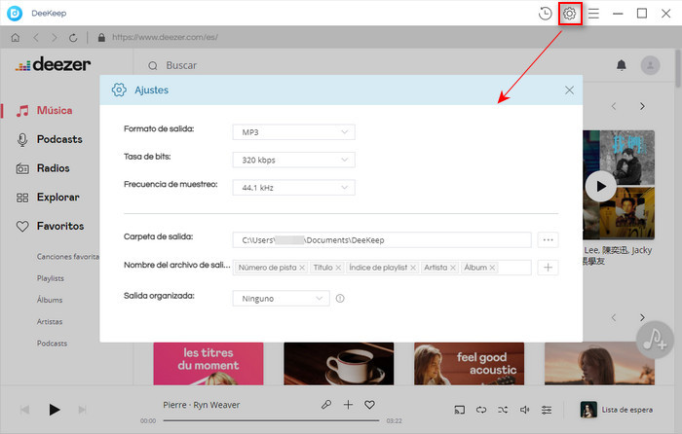Skip to the next track
This screenshot has width=682, height=434.
click(82, 410)
